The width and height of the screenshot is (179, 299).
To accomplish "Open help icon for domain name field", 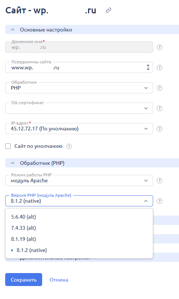I will pyautogui.click(x=159, y=47).
